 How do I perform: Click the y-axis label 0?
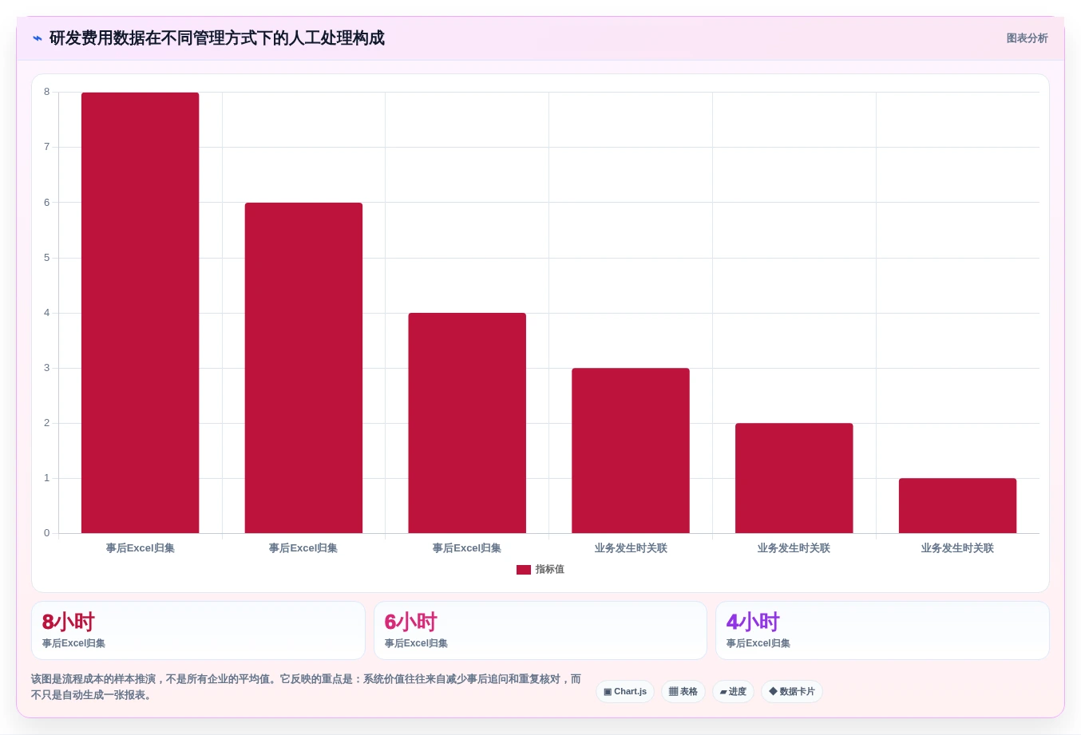(47, 533)
